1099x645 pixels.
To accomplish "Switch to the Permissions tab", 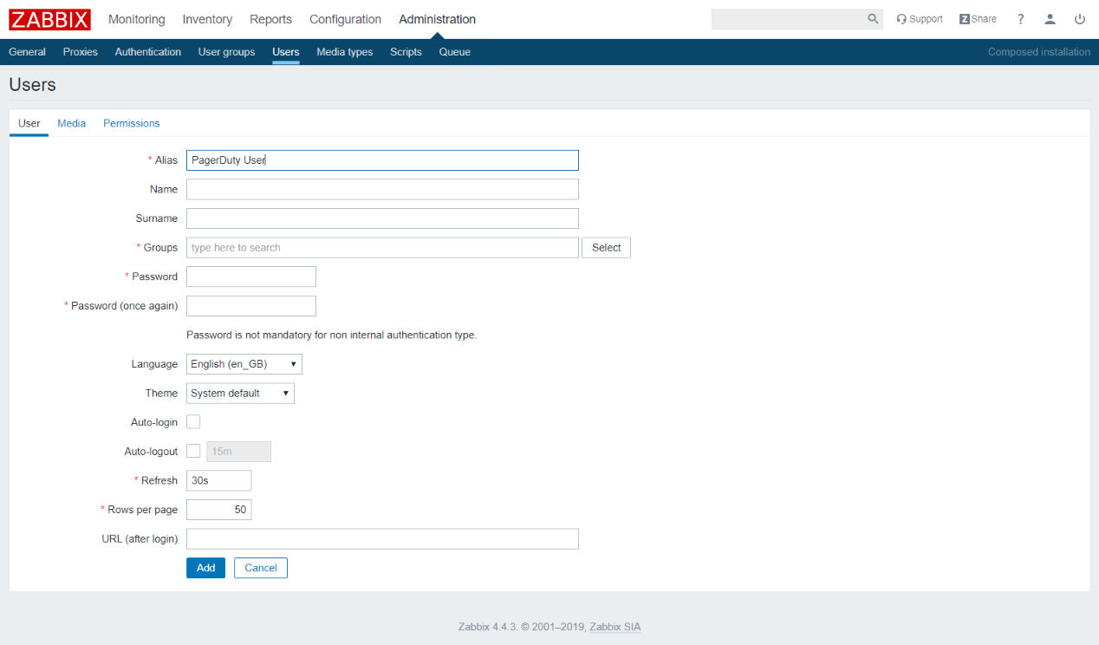I will click(x=131, y=123).
